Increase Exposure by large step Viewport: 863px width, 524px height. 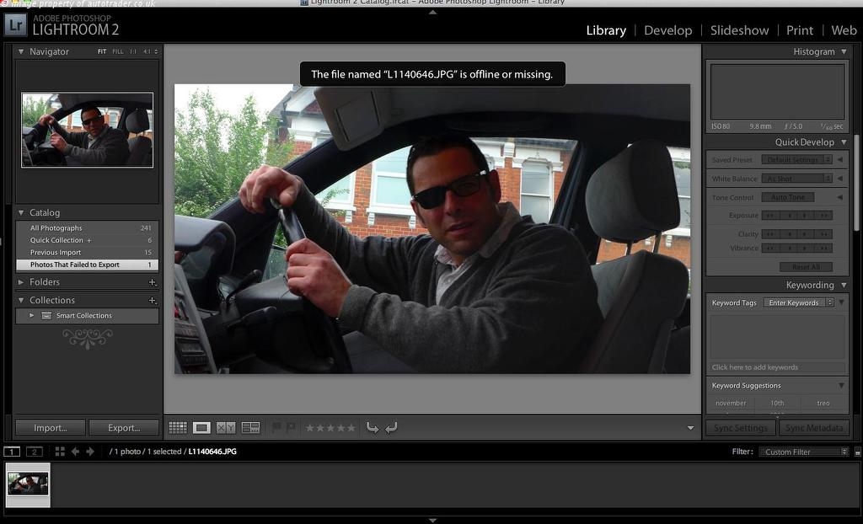click(823, 215)
